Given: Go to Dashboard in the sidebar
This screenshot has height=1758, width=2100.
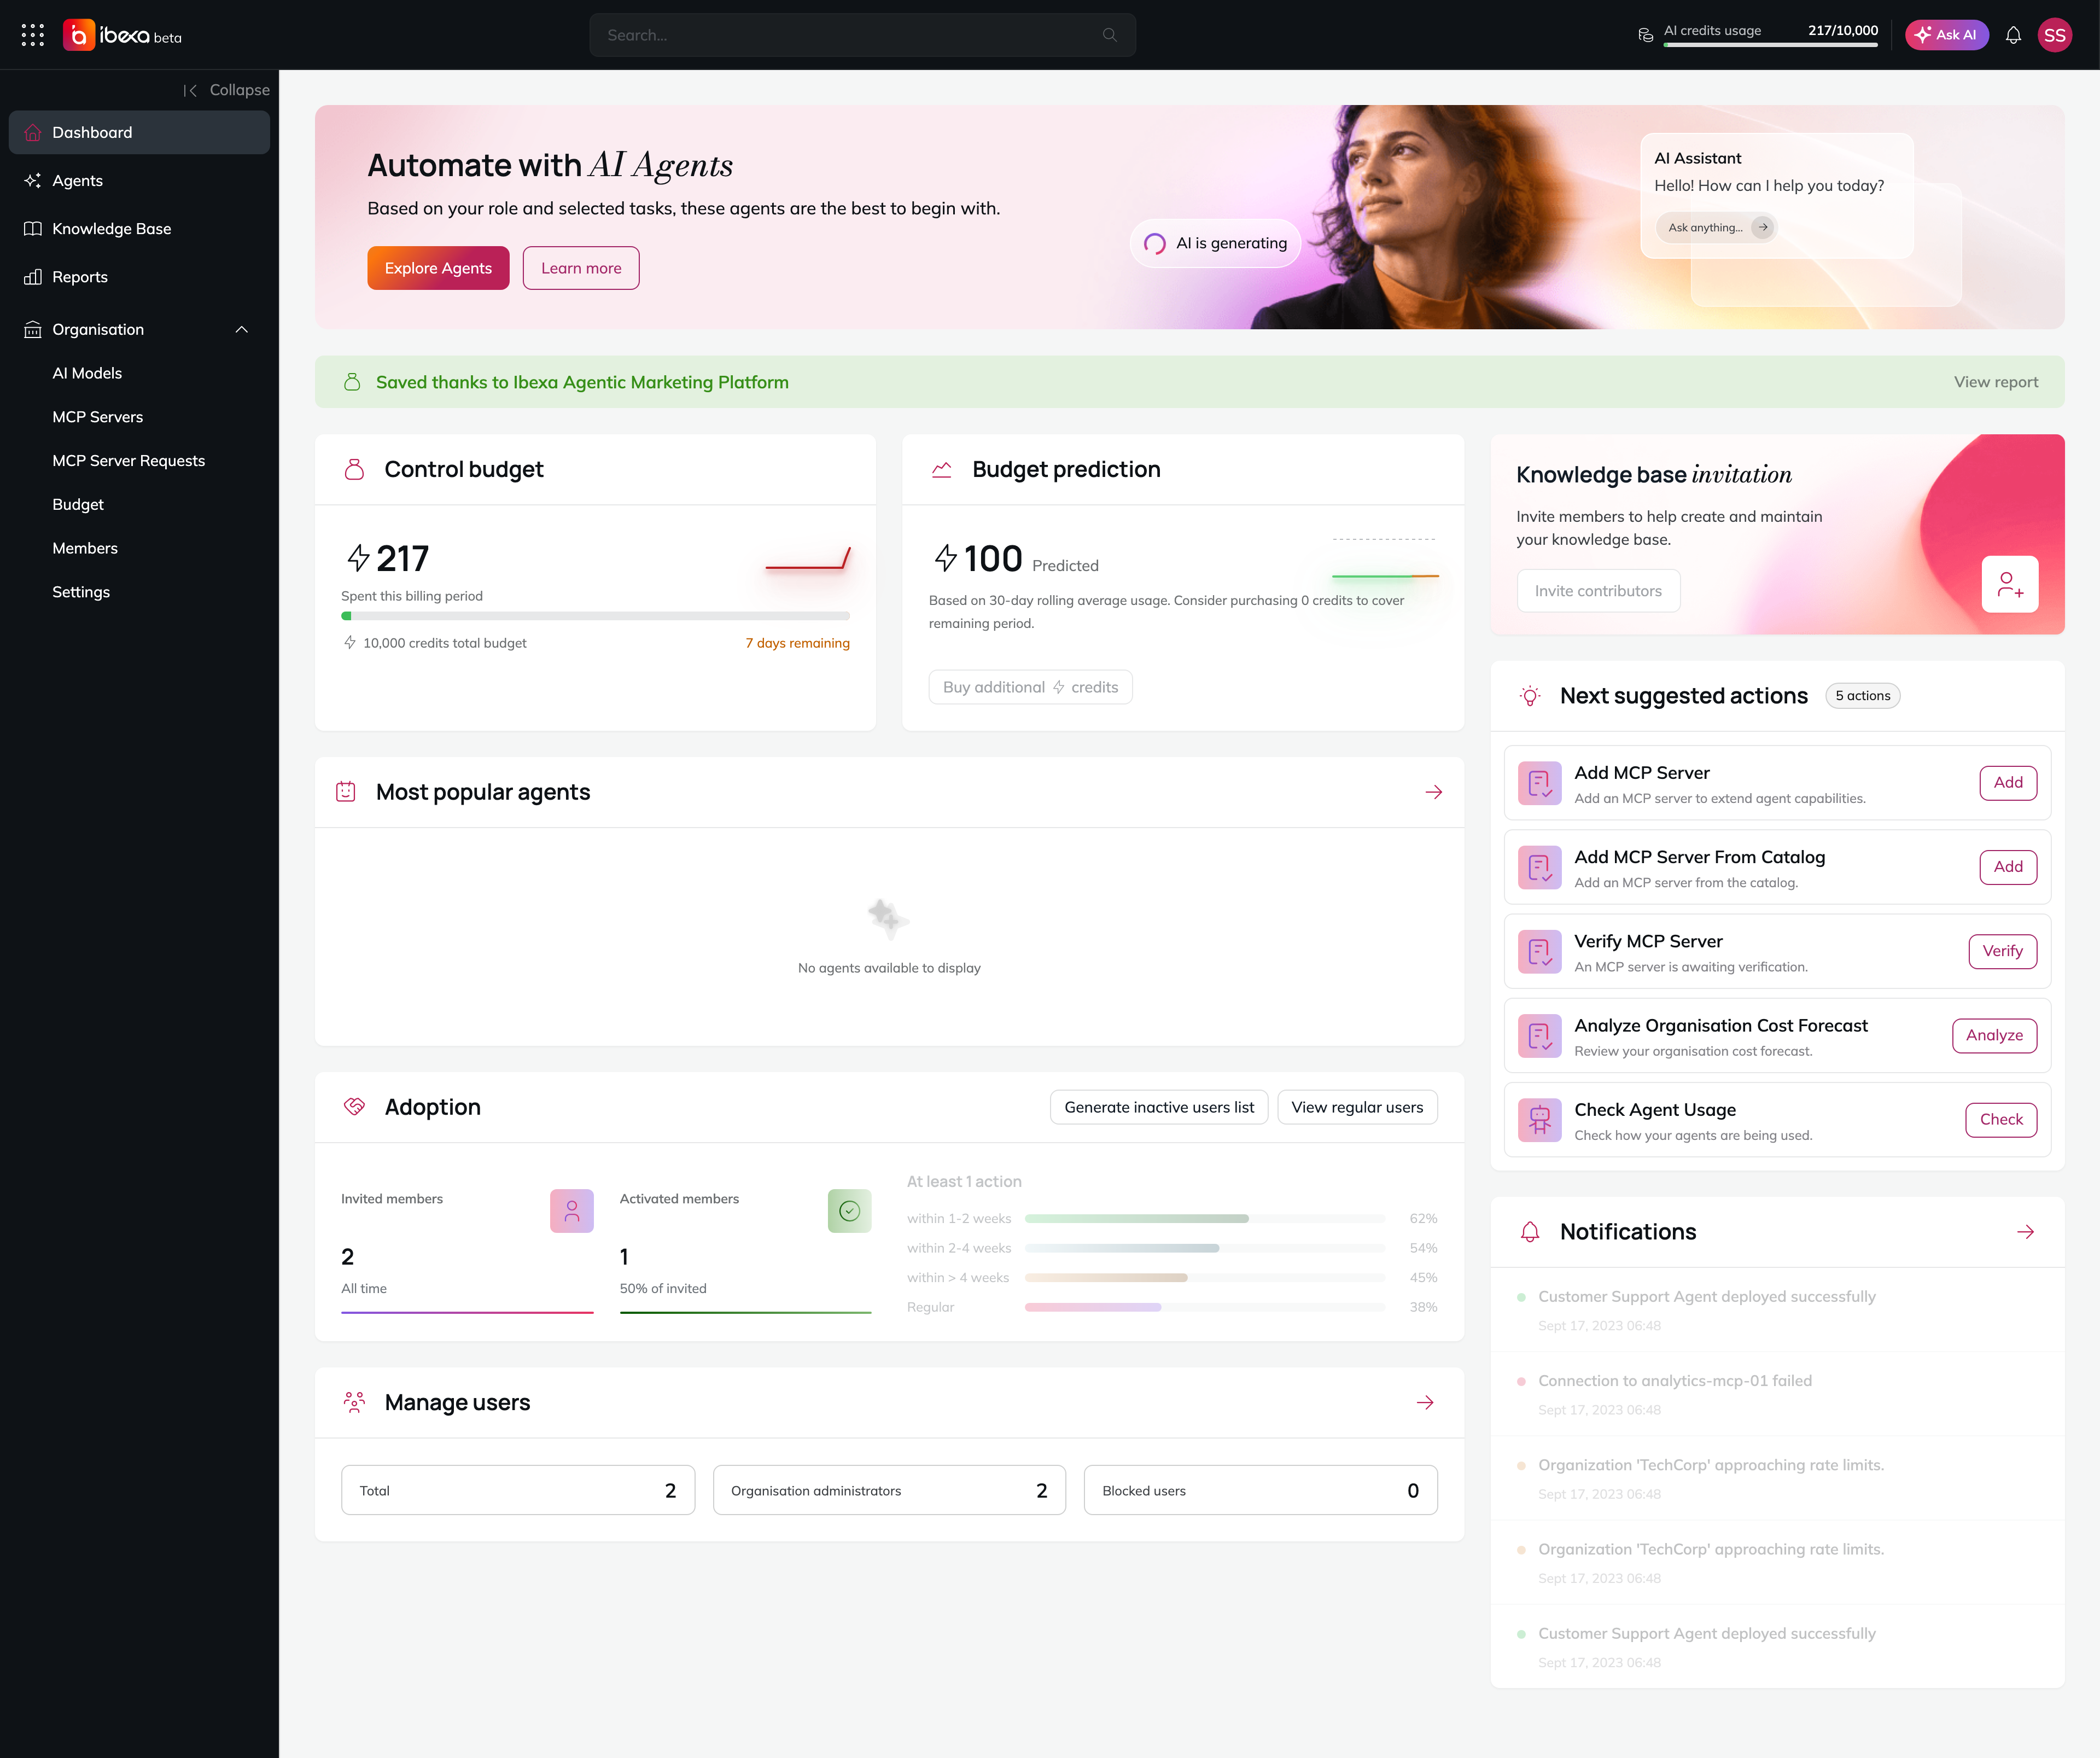Looking at the screenshot, I should [139, 132].
